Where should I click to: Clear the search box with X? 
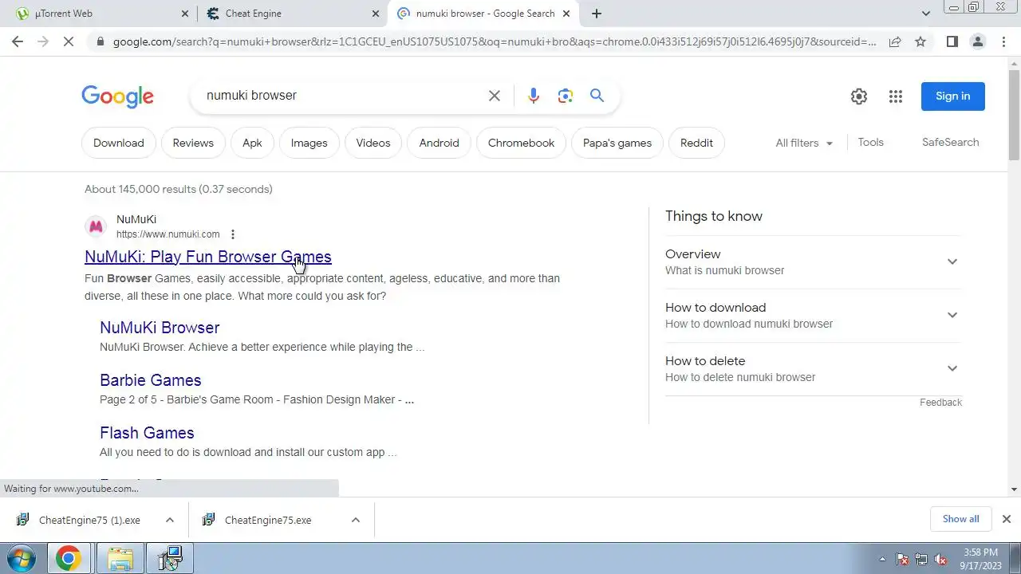pyautogui.click(x=495, y=96)
